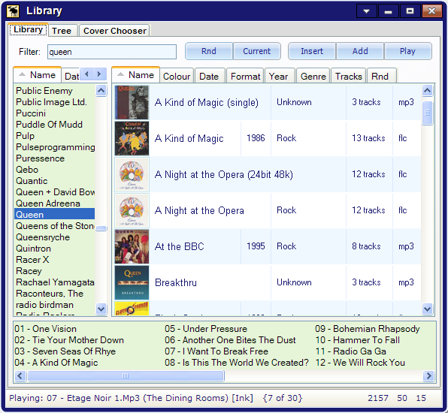Sort artist list by Name column
Screen dimensions: 448x413
click(37, 75)
